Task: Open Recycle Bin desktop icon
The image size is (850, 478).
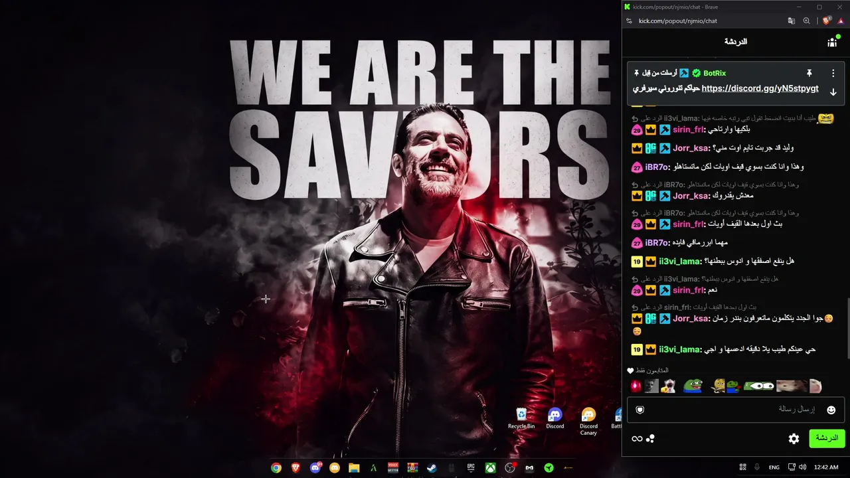Action: click(x=521, y=419)
